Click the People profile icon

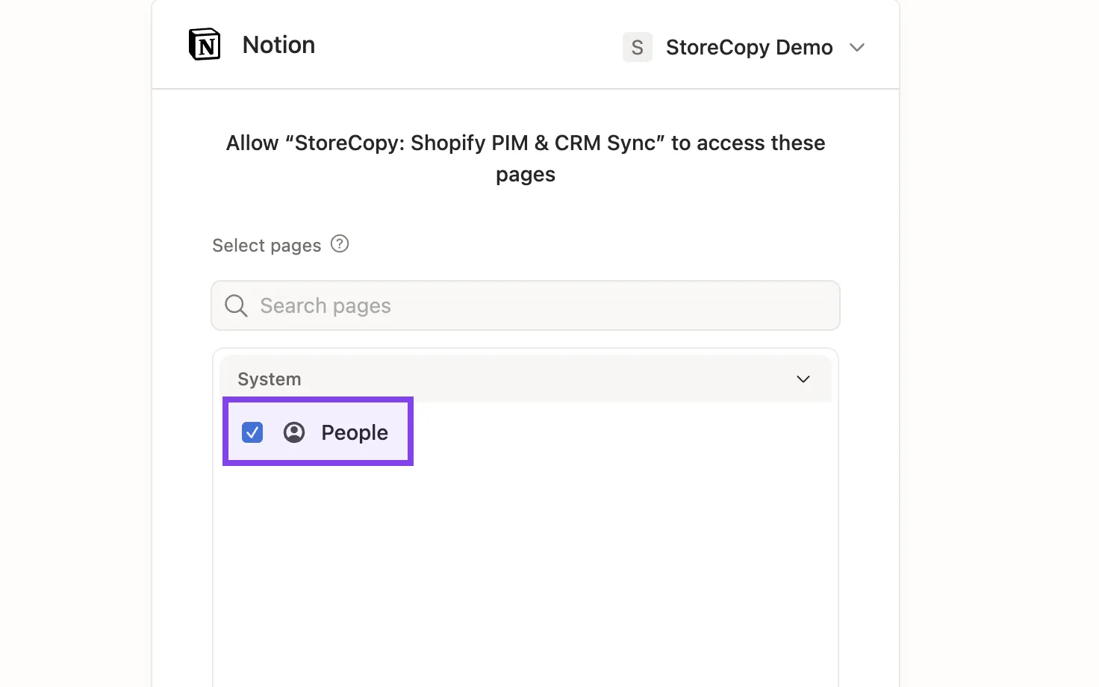[x=294, y=432]
